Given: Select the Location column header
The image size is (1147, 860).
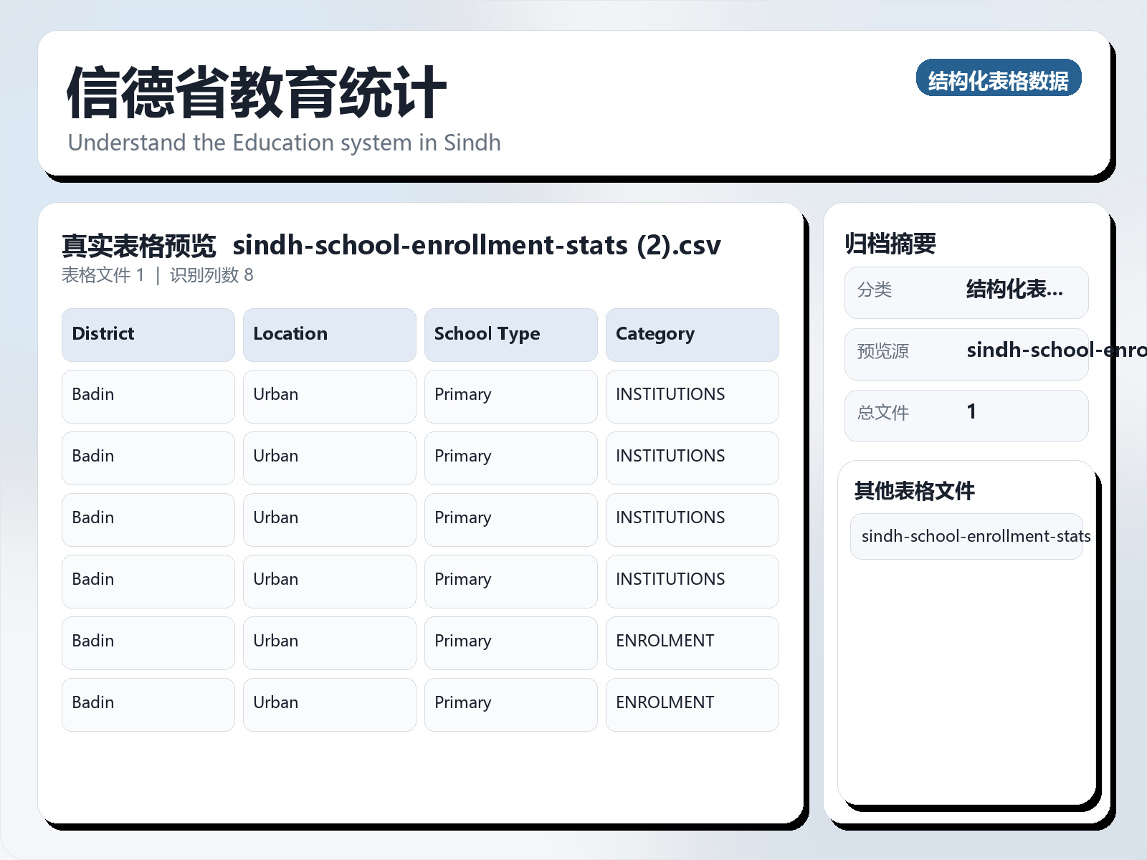Looking at the screenshot, I should coord(329,334).
